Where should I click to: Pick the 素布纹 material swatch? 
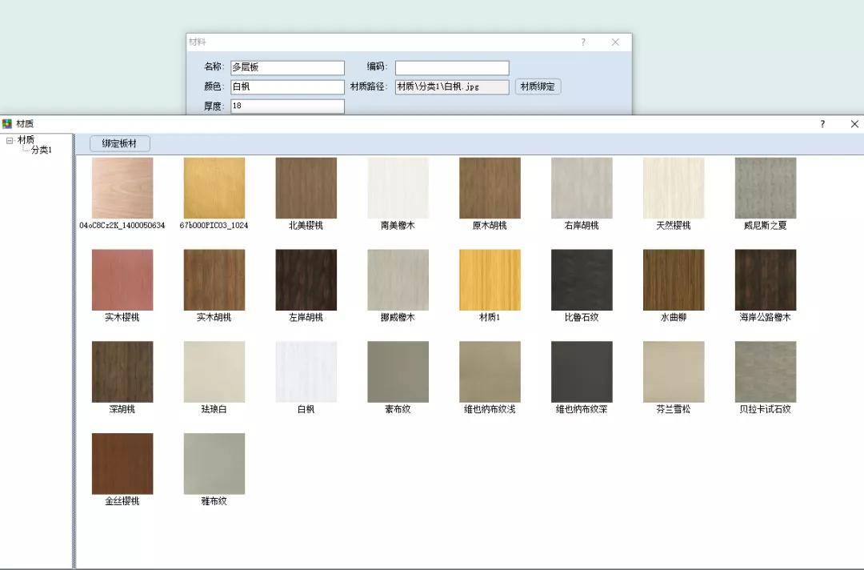tap(398, 372)
